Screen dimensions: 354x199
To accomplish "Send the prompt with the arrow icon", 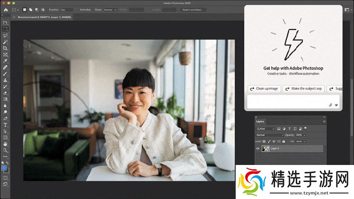I will 336,105.
